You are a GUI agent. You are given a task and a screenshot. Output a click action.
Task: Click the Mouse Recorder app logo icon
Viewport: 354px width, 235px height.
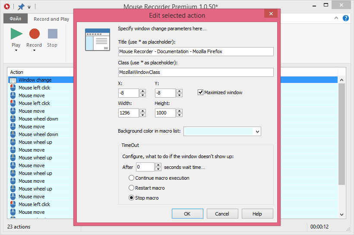6,7
